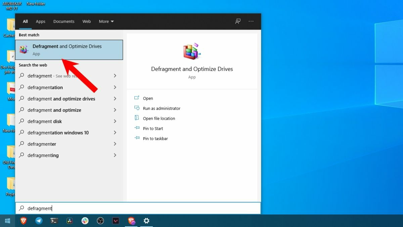The height and width of the screenshot is (227, 403).
Task: Expand chevron next to 'defragment disk'
Action: click(x=115, y=121)
